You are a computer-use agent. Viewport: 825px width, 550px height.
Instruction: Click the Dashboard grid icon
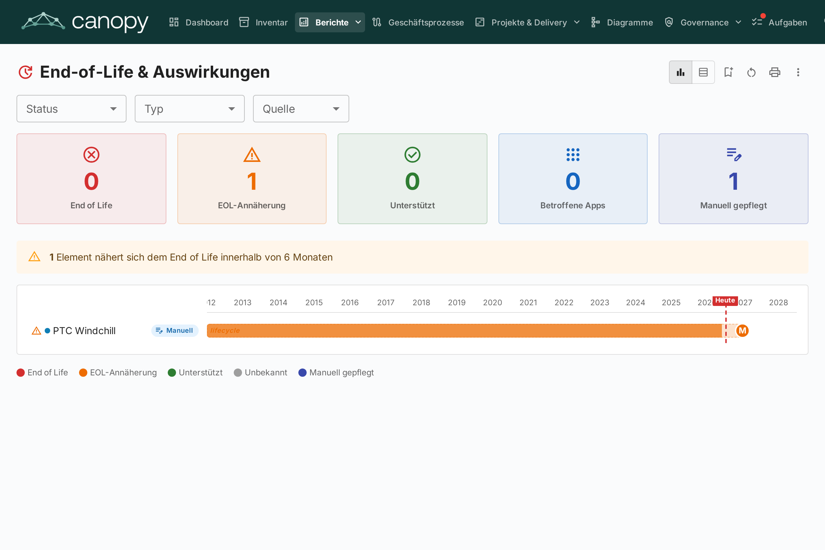pyautogui.click(x=174, y=22)
